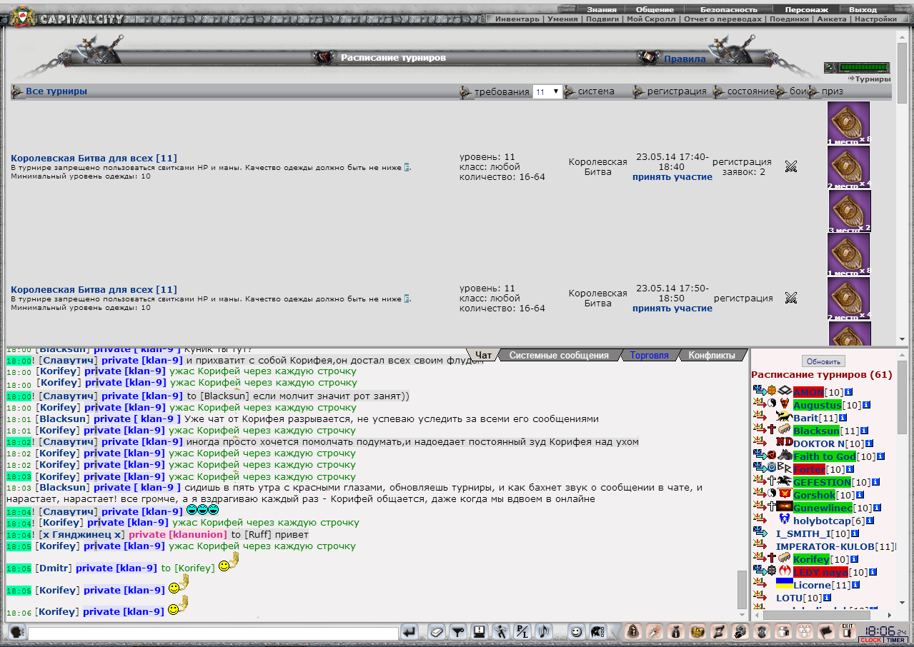Toggle the chat sound note icon
The height and width of the screenshot is (647, 914).
pyautogui.click(x=545, y=632)
